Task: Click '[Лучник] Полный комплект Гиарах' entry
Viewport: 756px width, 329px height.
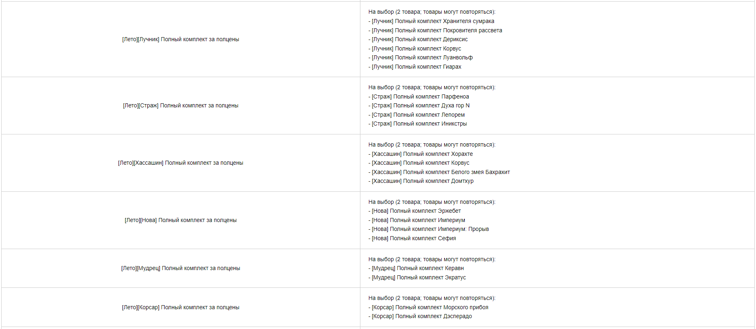Action: [415, 67]
